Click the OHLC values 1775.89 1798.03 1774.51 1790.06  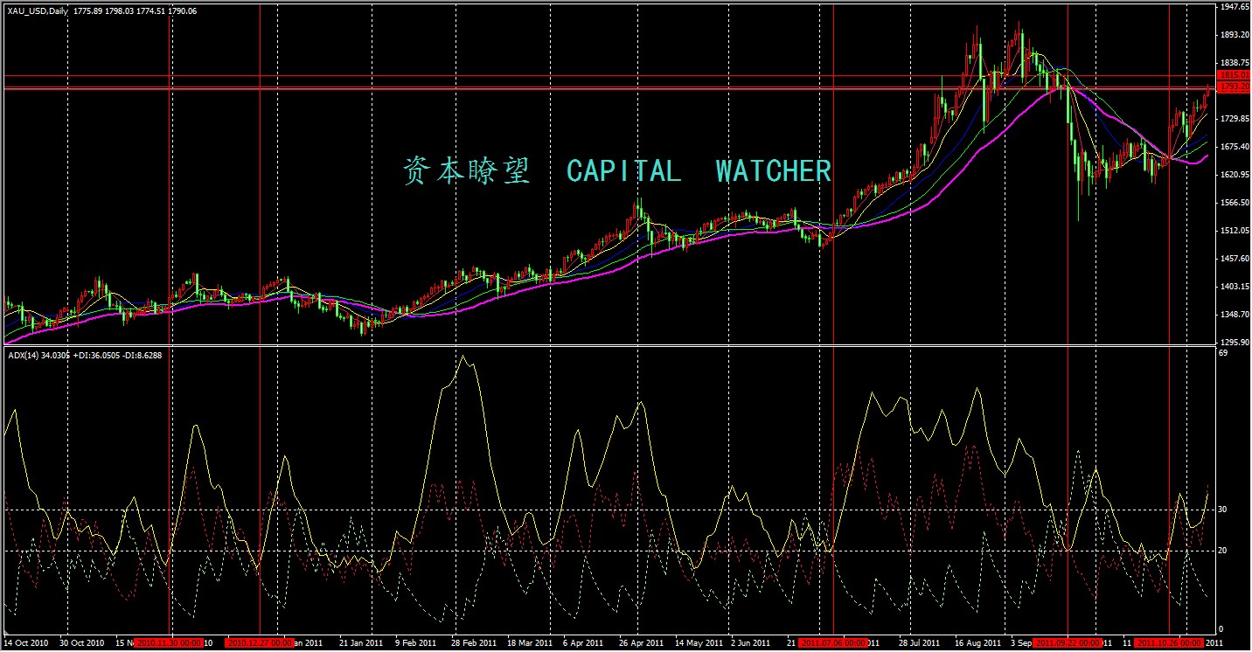[136, 10]
